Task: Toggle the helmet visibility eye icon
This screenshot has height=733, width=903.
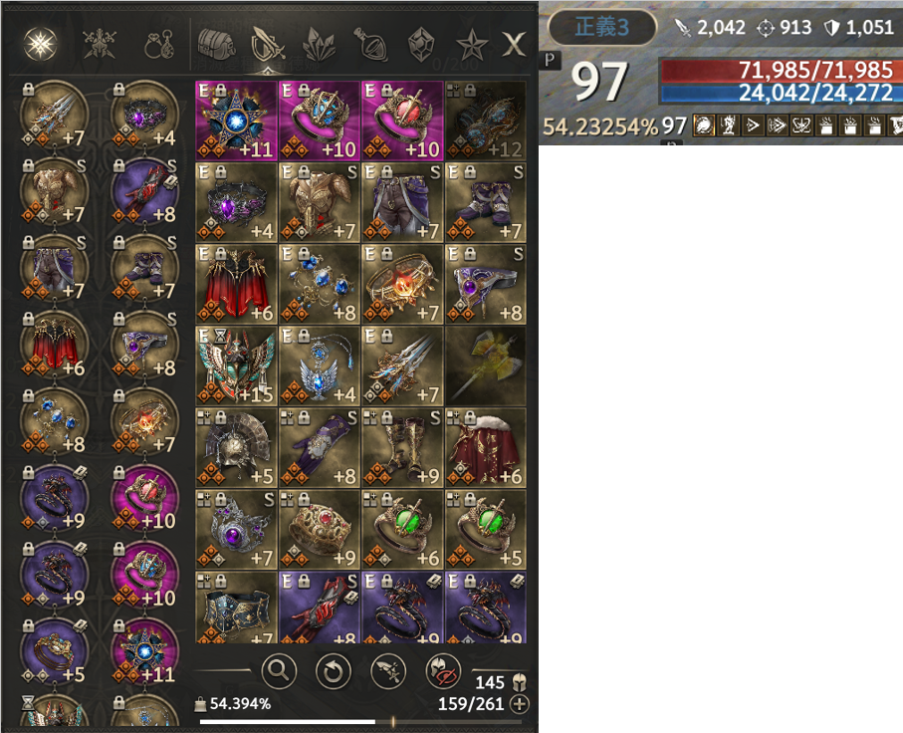Action: click(x=443, y=671)
